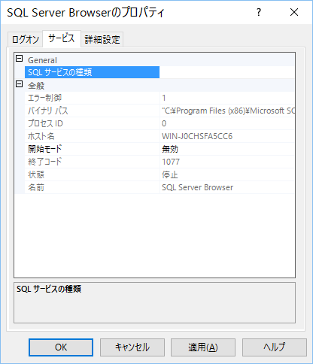Select the 状態 property row

pos(160,174)
